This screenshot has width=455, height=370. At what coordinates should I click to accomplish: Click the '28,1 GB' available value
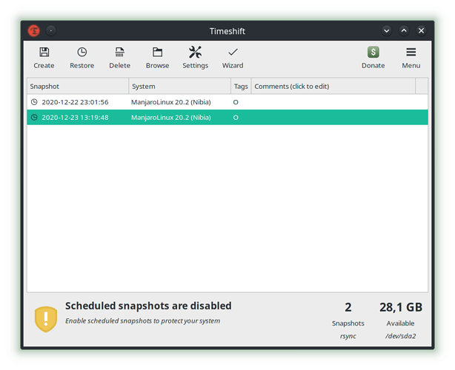(x=401, y=307)
